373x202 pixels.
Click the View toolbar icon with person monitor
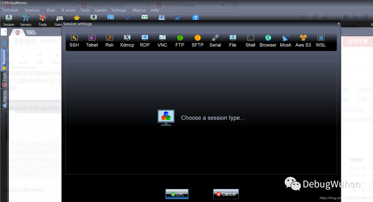click(94, 17)
